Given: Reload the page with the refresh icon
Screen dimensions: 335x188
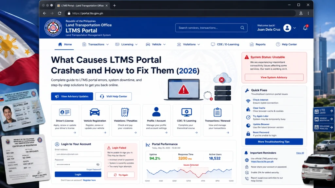Looking at the screenshot, I should (60, 13).
